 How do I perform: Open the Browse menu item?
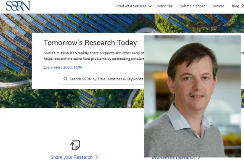tap(218, 6)
